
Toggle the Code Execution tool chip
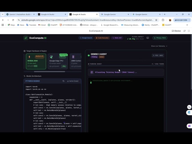coord(102,38)
